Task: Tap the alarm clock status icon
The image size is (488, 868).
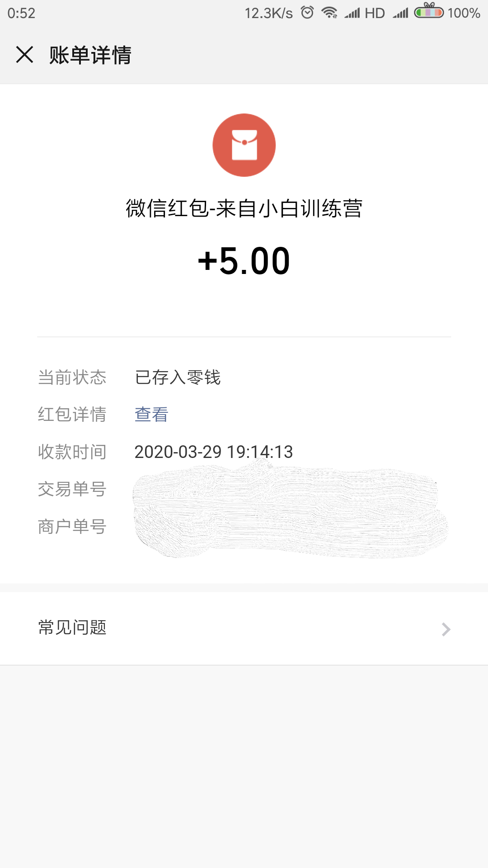Action: click(x=307, y=13)
